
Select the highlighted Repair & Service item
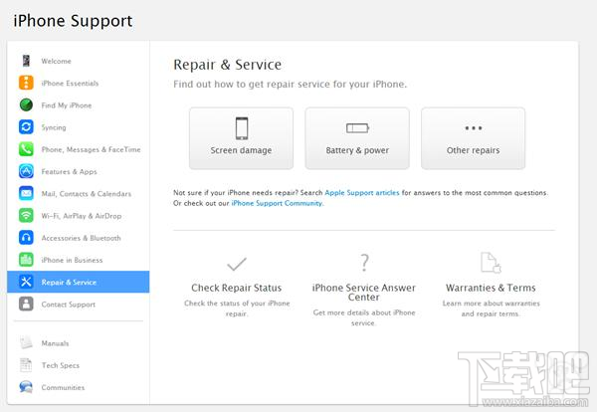[79, 282]
